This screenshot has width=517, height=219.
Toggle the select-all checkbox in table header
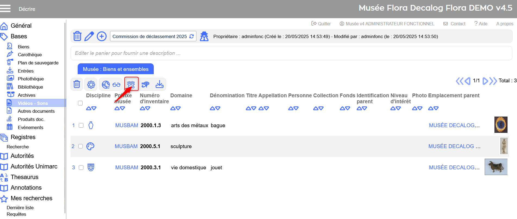pyautogui.click(x=80, y=103)
